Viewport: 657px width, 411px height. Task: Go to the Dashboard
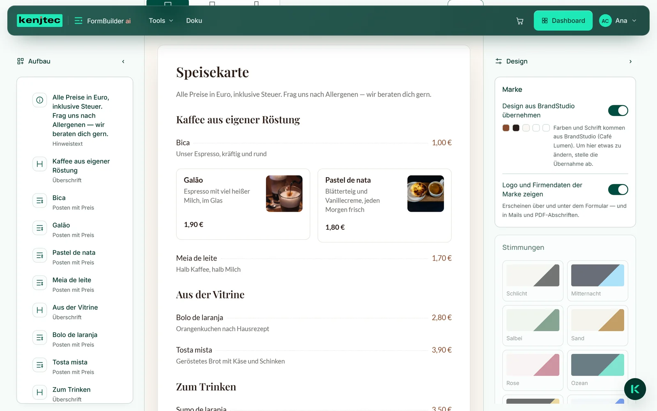[563, 21]
